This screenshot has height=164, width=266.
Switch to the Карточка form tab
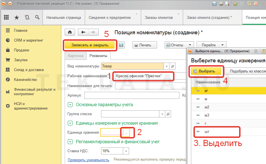tap(76, 56)
